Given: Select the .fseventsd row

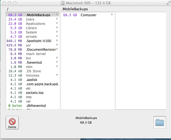Looking at the screenshot, I should coord(33,63).
